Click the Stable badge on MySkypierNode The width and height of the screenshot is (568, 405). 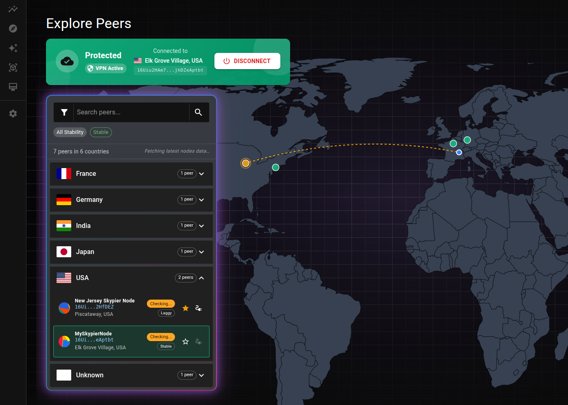(x=166, y=346)
